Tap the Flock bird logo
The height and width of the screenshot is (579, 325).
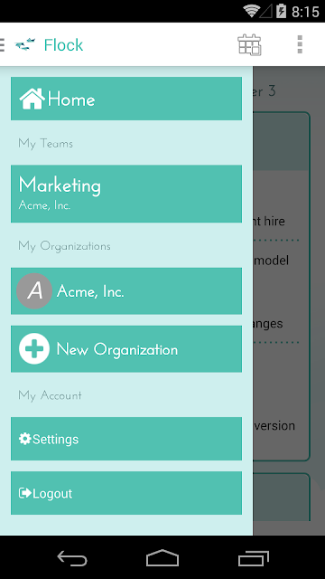(25, 44)
